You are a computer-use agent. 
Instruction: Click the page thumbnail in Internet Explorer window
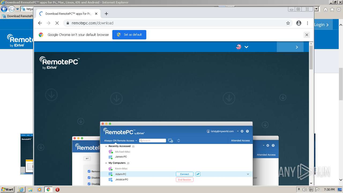[27, 154]
